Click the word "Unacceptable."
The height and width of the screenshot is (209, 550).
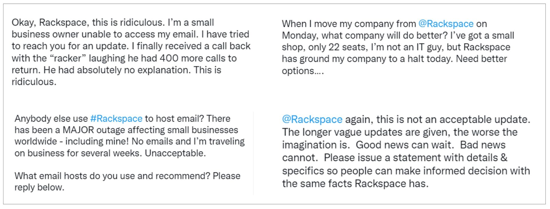(x=175, y=153)
